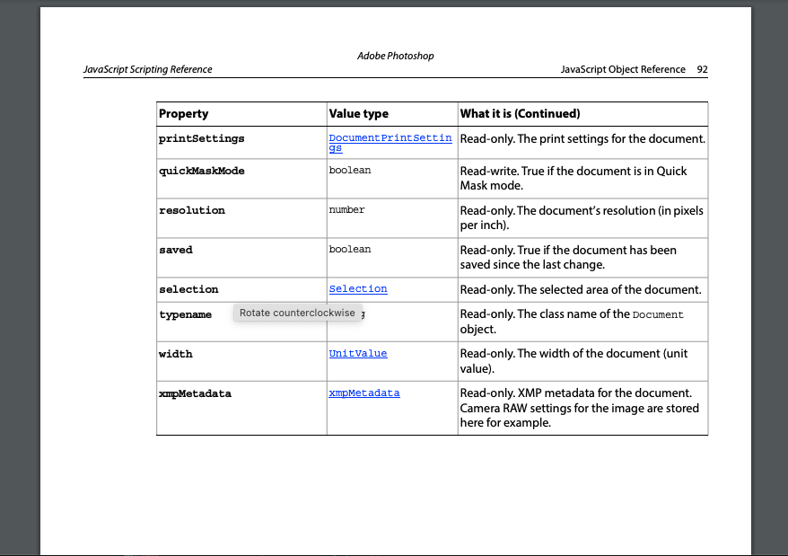This screenshot has width=788, height=556.
Task: Select page number 92
Action: coord(701,69)
